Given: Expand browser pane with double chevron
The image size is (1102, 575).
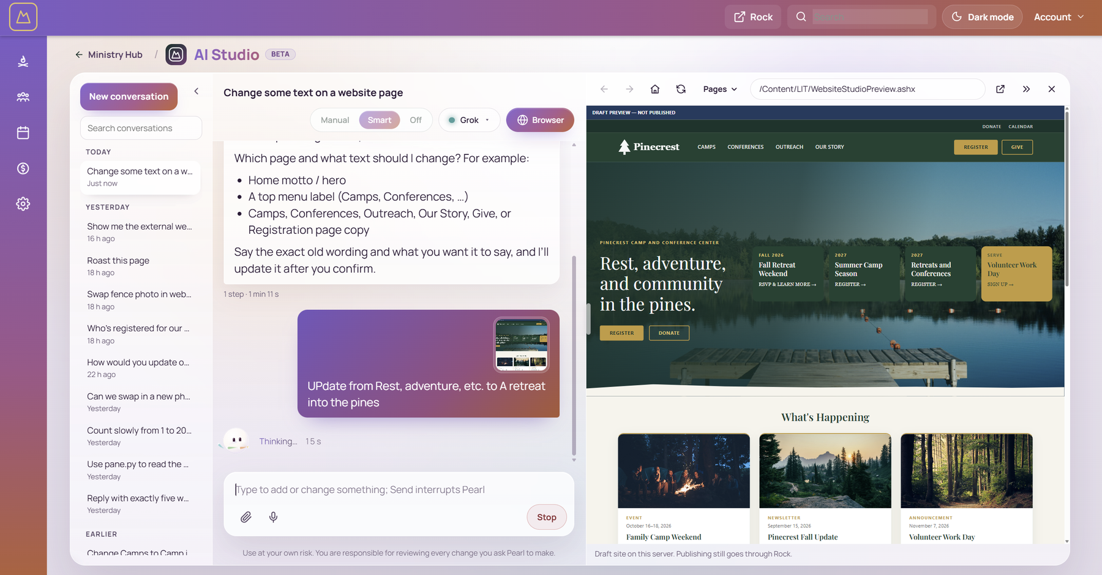Looking at the screenshot, I should [x=1026, y=89].
